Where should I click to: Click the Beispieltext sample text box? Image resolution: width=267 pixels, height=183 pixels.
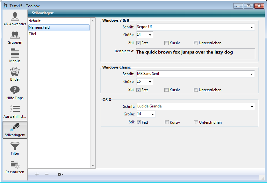[195, 54]
